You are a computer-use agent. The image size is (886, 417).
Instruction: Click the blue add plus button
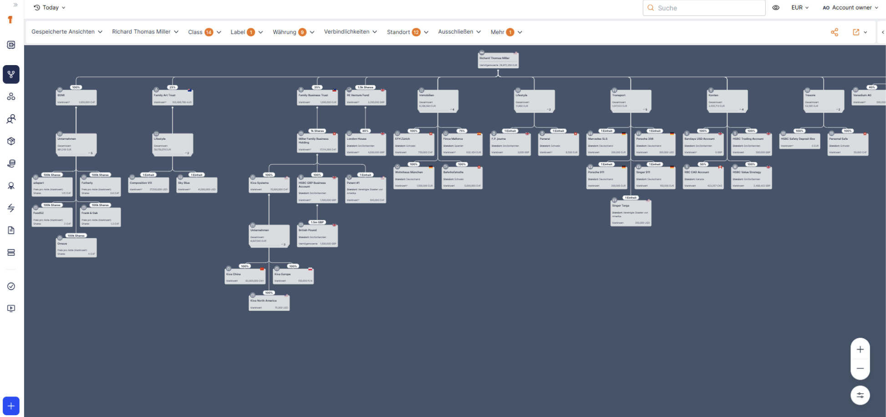11,406
